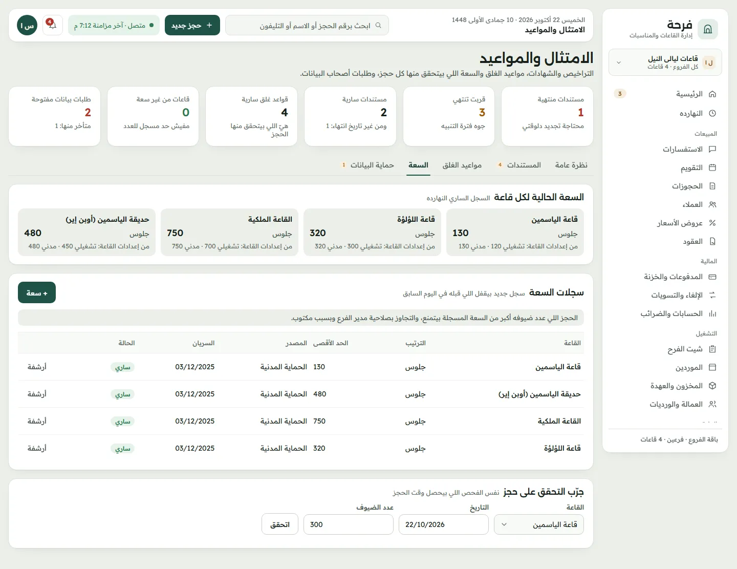Click the فرحة app logo icon

pos(708,29)
